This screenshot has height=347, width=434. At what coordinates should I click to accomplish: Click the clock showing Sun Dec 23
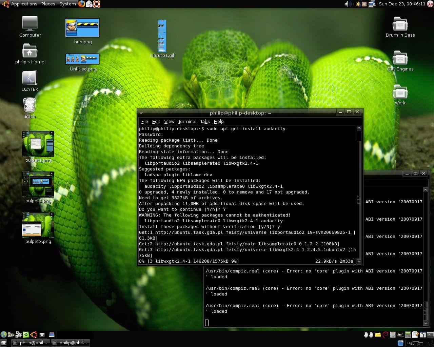pyautogui.click(x=402, y=4)
